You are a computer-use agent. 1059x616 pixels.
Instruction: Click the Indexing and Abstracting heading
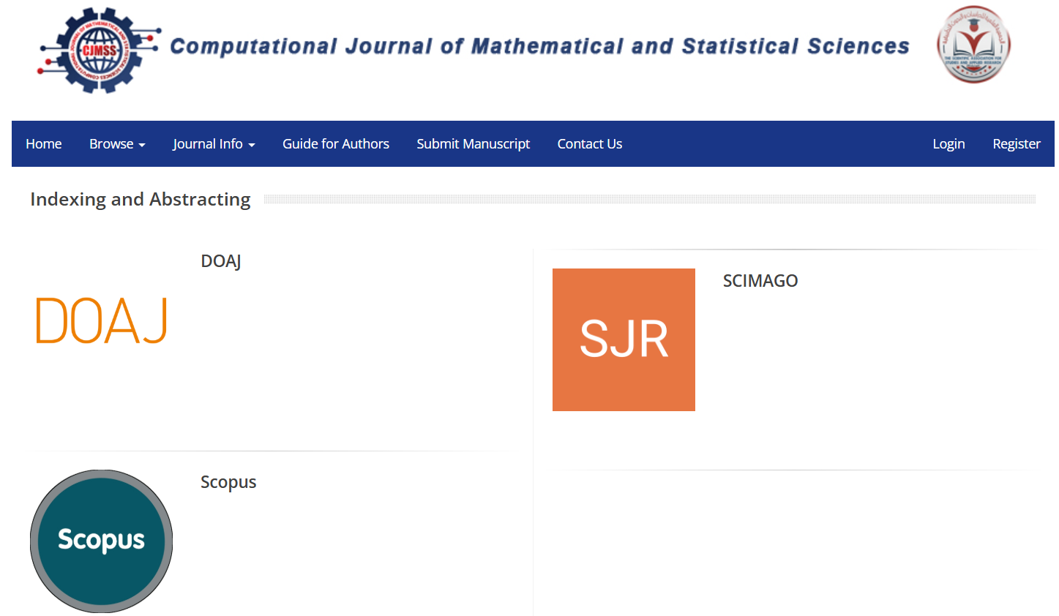click(x=141, y=199)
